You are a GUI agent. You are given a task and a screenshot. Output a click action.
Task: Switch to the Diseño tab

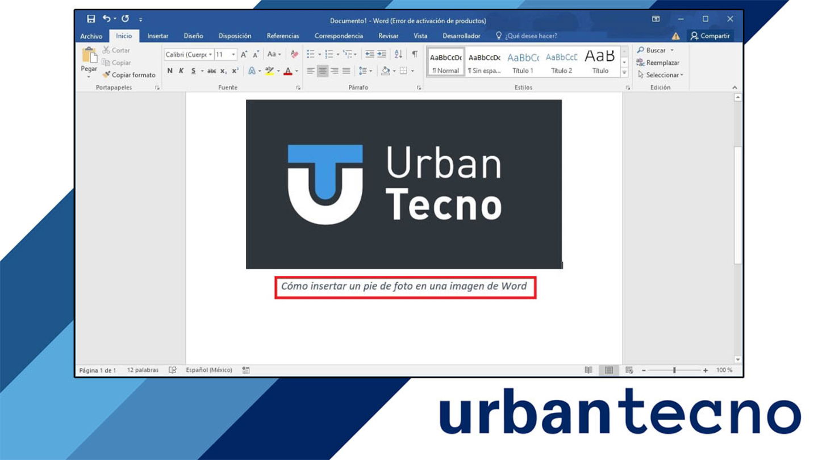[x=193, y=36]
